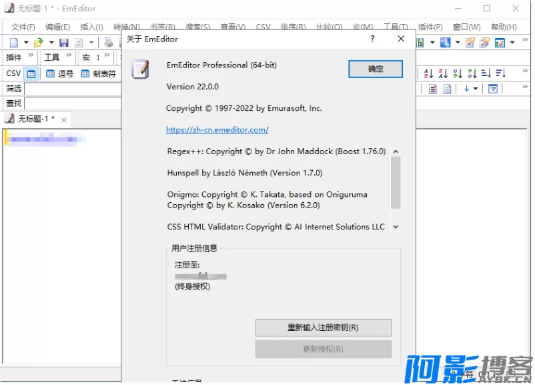Toggle the 制表符 tab-separated mode
The height and width of the screenshot is (385, 535).
99,73
